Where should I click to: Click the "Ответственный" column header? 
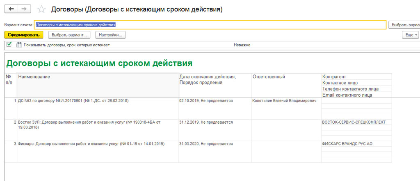(269, 77)
